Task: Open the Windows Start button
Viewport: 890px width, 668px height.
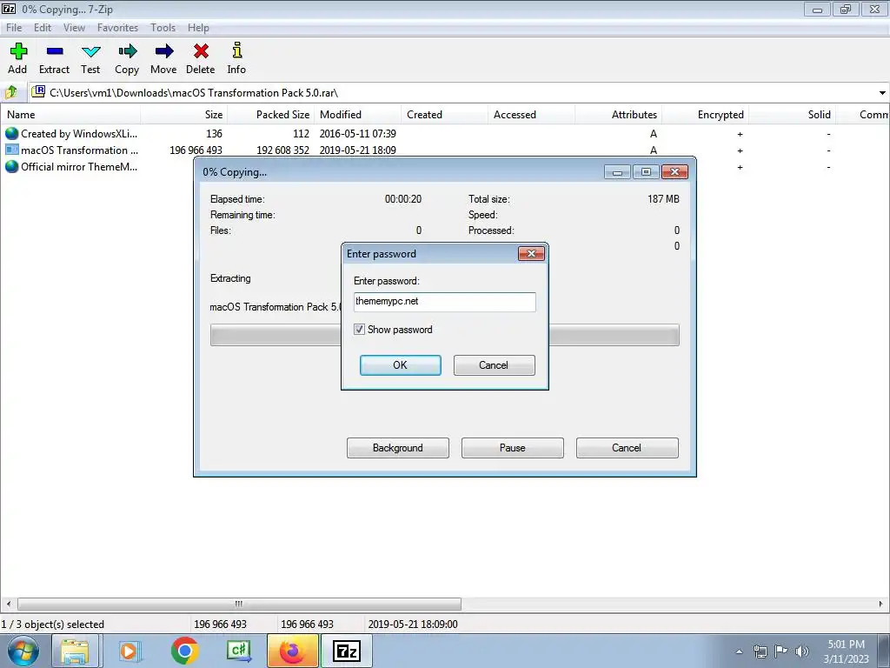Action: click(x=22, y=651)
